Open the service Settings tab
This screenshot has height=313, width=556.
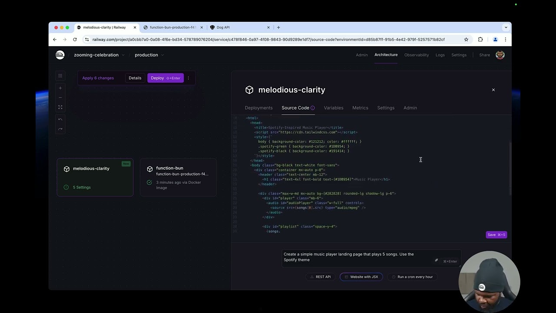tap(386, 108)
